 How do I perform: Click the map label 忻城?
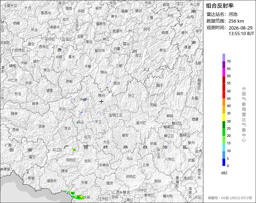[x=153, y=144]
